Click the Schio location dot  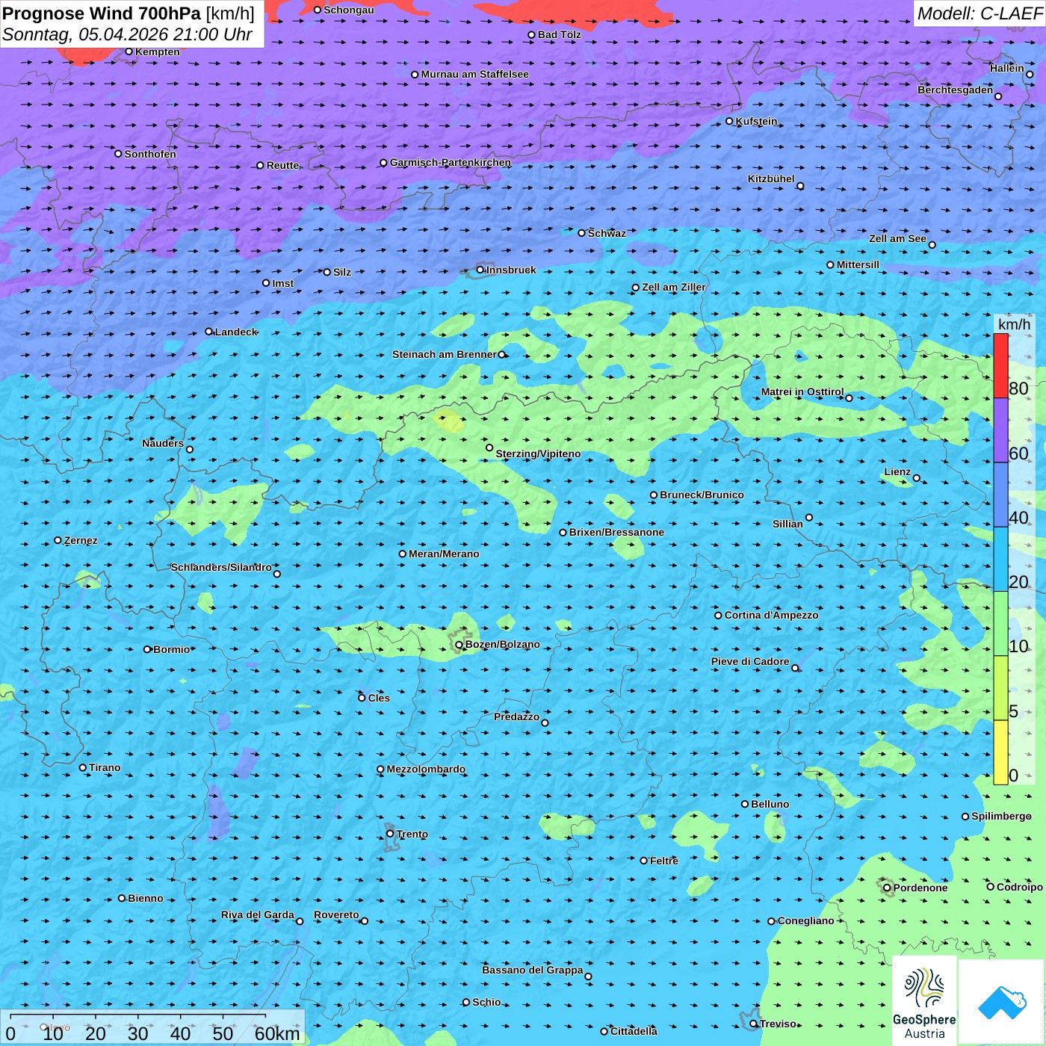coord(466,1003)
